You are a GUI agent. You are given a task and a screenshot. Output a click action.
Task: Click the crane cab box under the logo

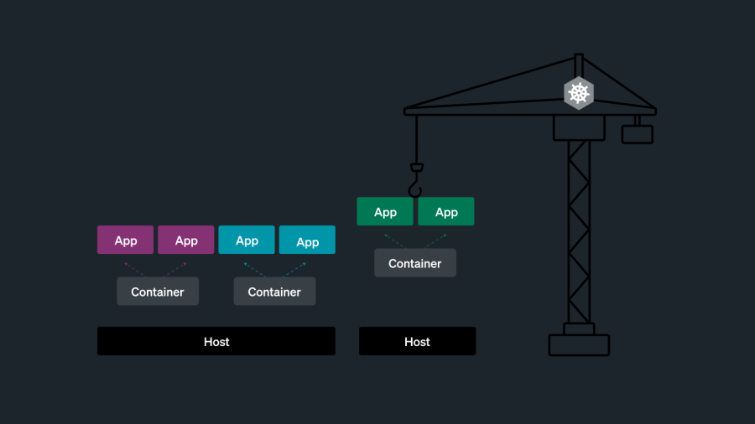[x=579, y=127]
